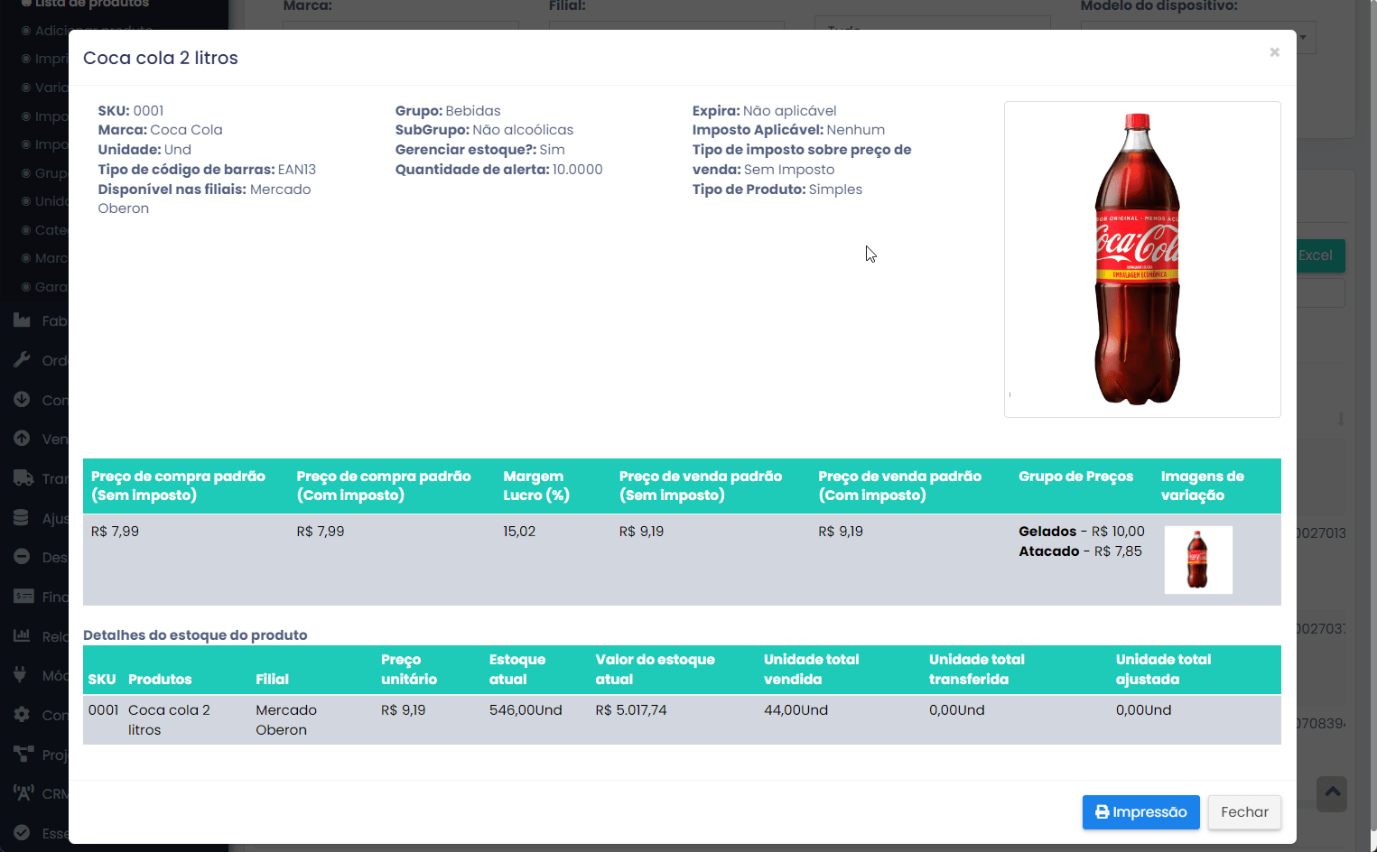
Task: Click the margin value 15,02
Action: [x=519, y=532]
